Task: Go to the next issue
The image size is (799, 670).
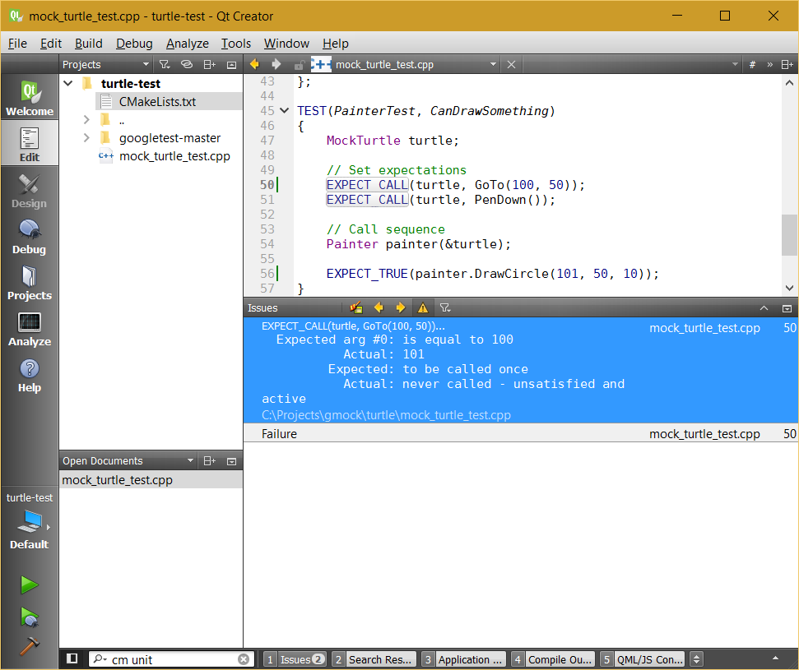Action: tap(401, 307)
